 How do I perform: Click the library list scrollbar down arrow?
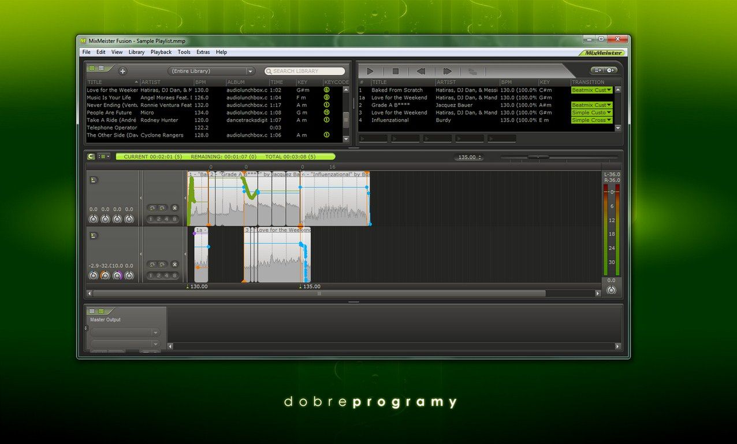(346, 139)
